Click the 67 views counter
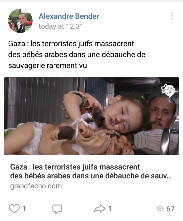This screenshot has width=183, height=221. point(171,209)
